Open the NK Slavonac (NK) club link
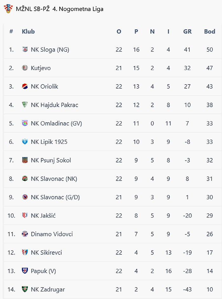This screenshot has width=222, height=299. (54, 179)
